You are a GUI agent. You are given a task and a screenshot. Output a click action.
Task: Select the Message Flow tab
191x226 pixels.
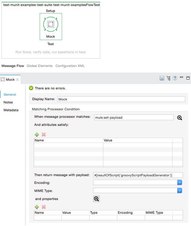tap(13, 66)
